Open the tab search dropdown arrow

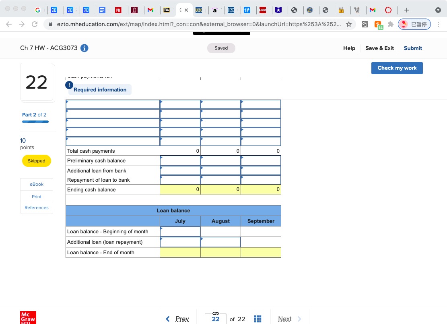(x=438, y=10)
